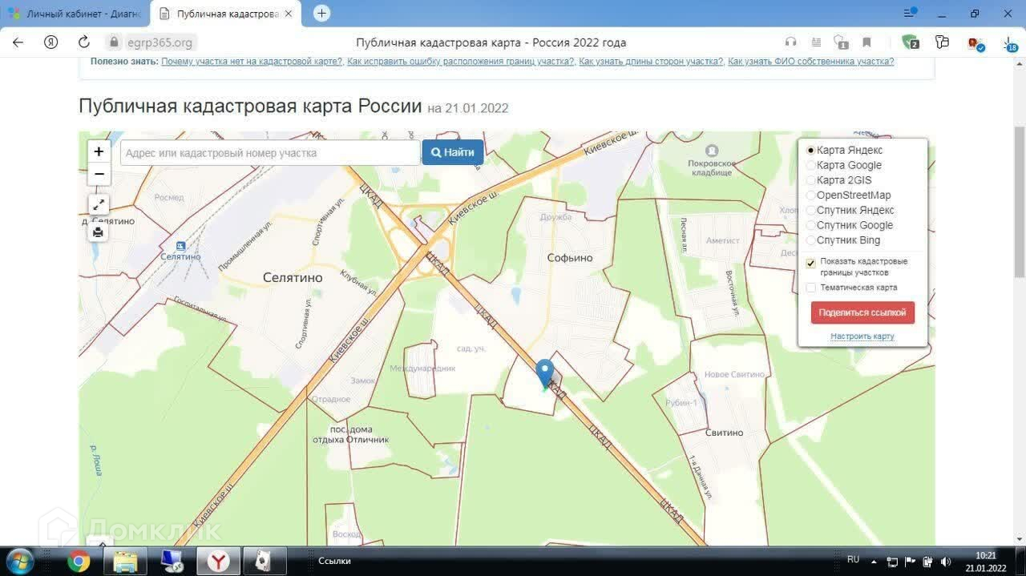Activate headphones read-aloud icon
The width and height of the screenshot is (1026, 576).
[791, 42]
